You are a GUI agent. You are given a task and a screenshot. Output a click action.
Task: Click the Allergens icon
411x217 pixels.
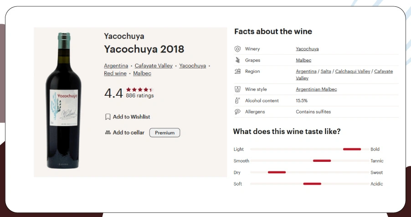point(237,112)
